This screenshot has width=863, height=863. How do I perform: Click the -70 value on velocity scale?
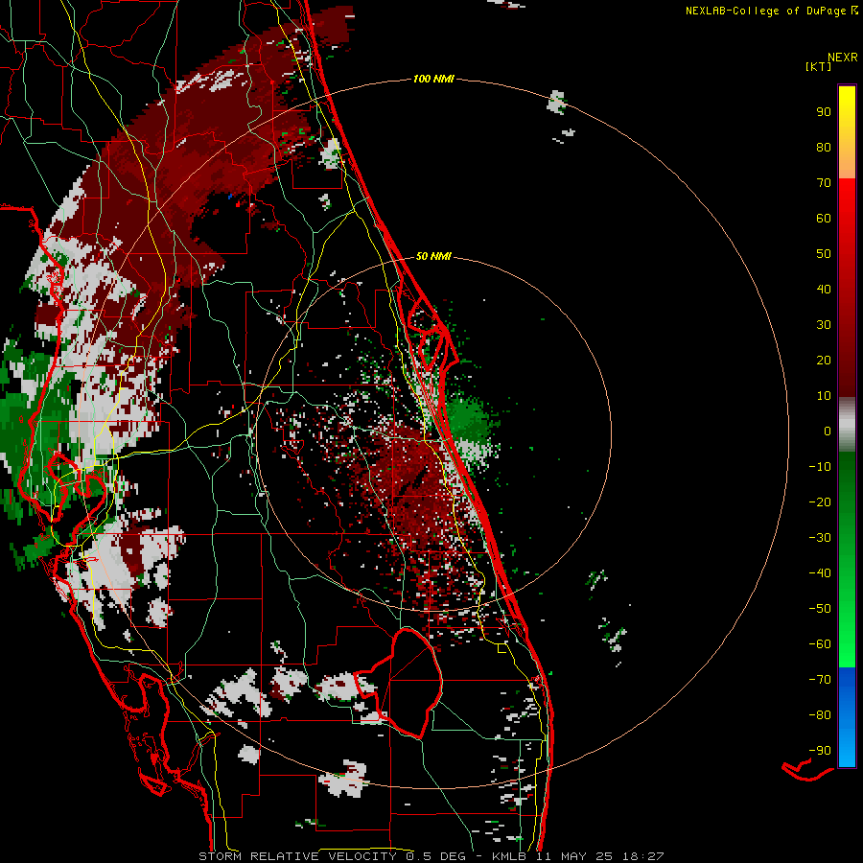(820, 680)
